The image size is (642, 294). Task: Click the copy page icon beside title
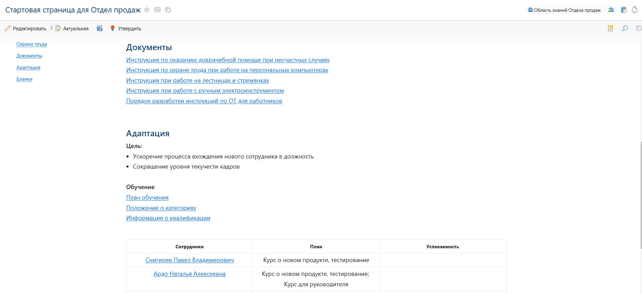(x=168, y=10)
